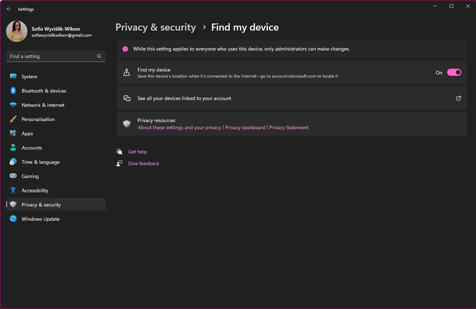Go back using Privacy & security breadcrumb
Screen dimensions: 476x309
pos(156,27)
